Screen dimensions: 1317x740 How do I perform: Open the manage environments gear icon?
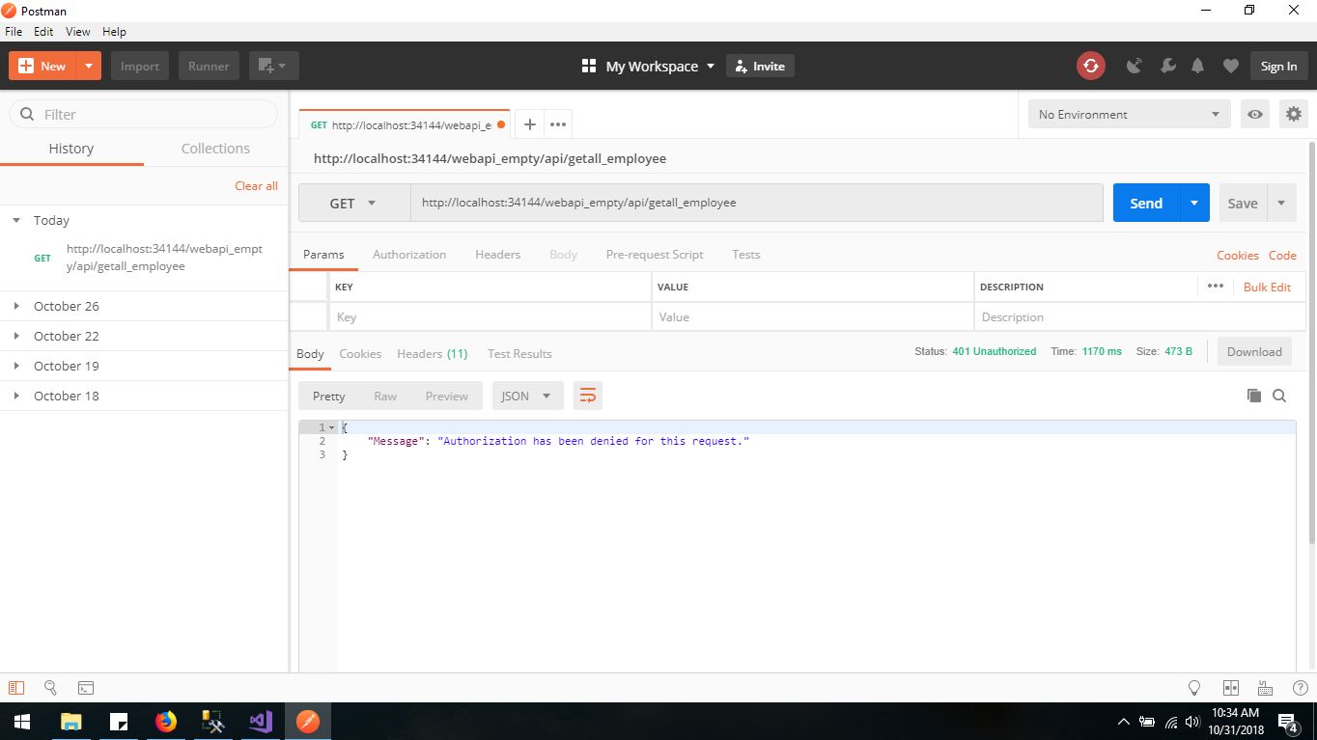(1293, 114)
